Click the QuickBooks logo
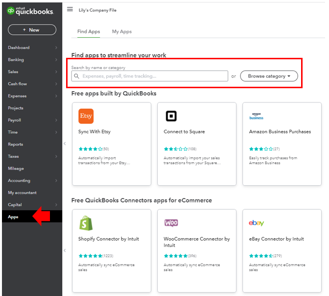 tap(30, 11)
